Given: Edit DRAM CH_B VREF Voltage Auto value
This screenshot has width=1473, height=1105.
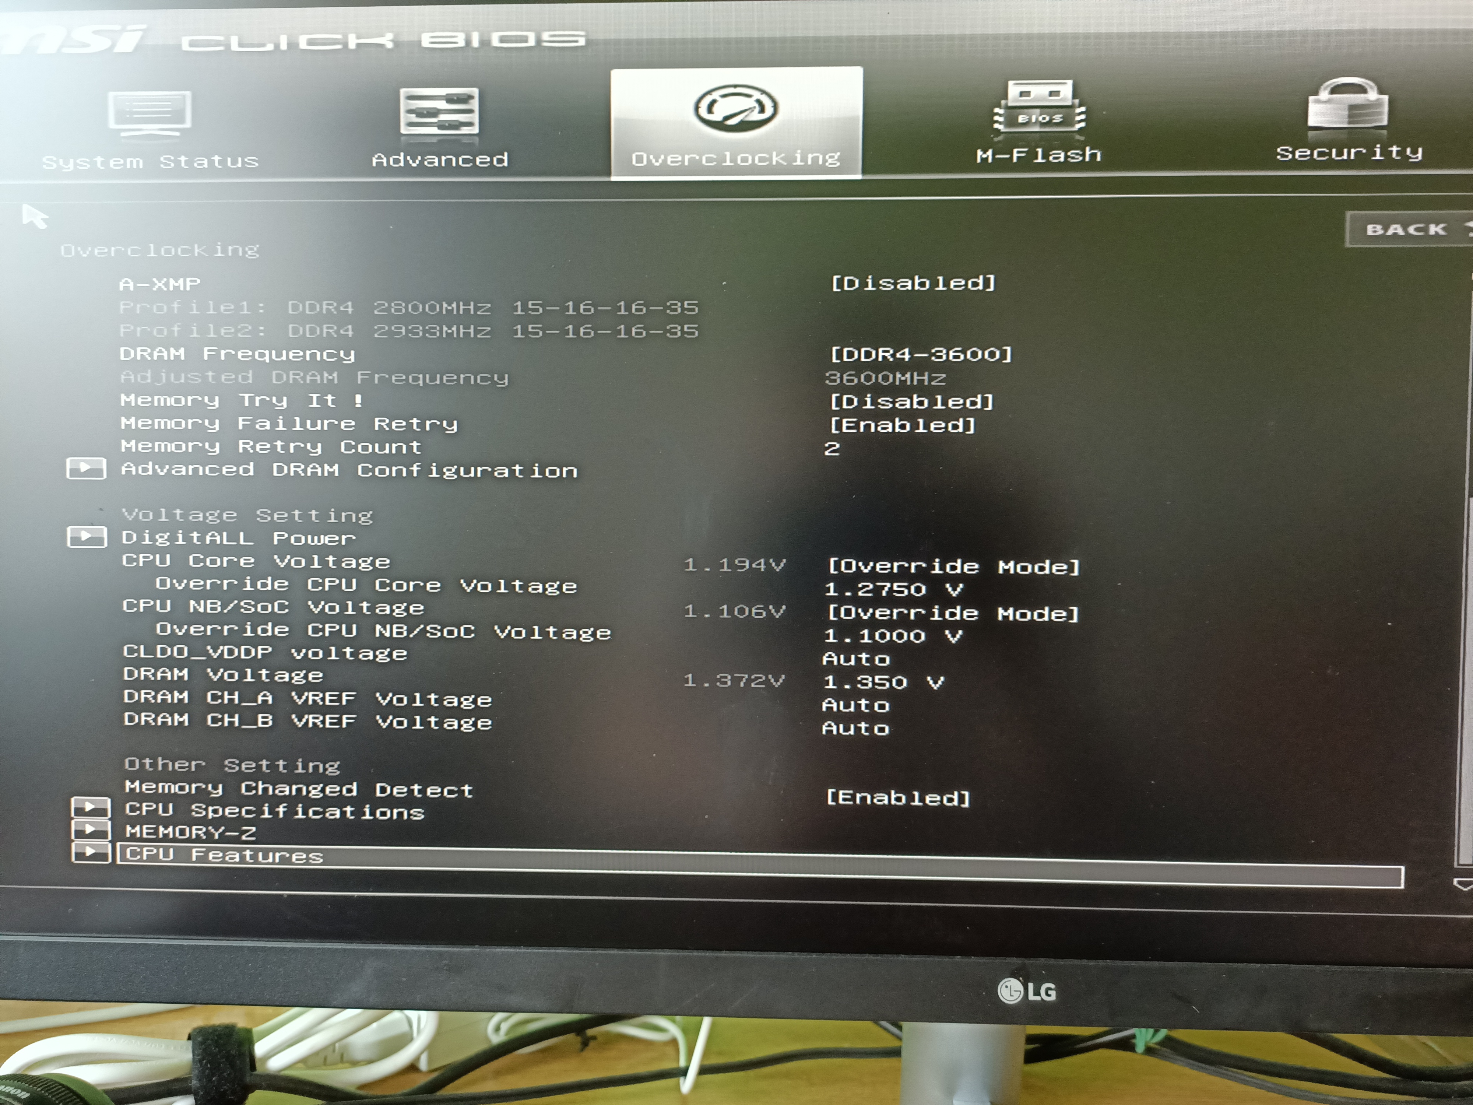Looking at the screenshot, I should point(856,728).
